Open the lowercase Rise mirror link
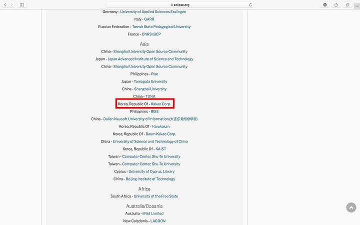This screenshot has width=360, height=225. [154, 74]
